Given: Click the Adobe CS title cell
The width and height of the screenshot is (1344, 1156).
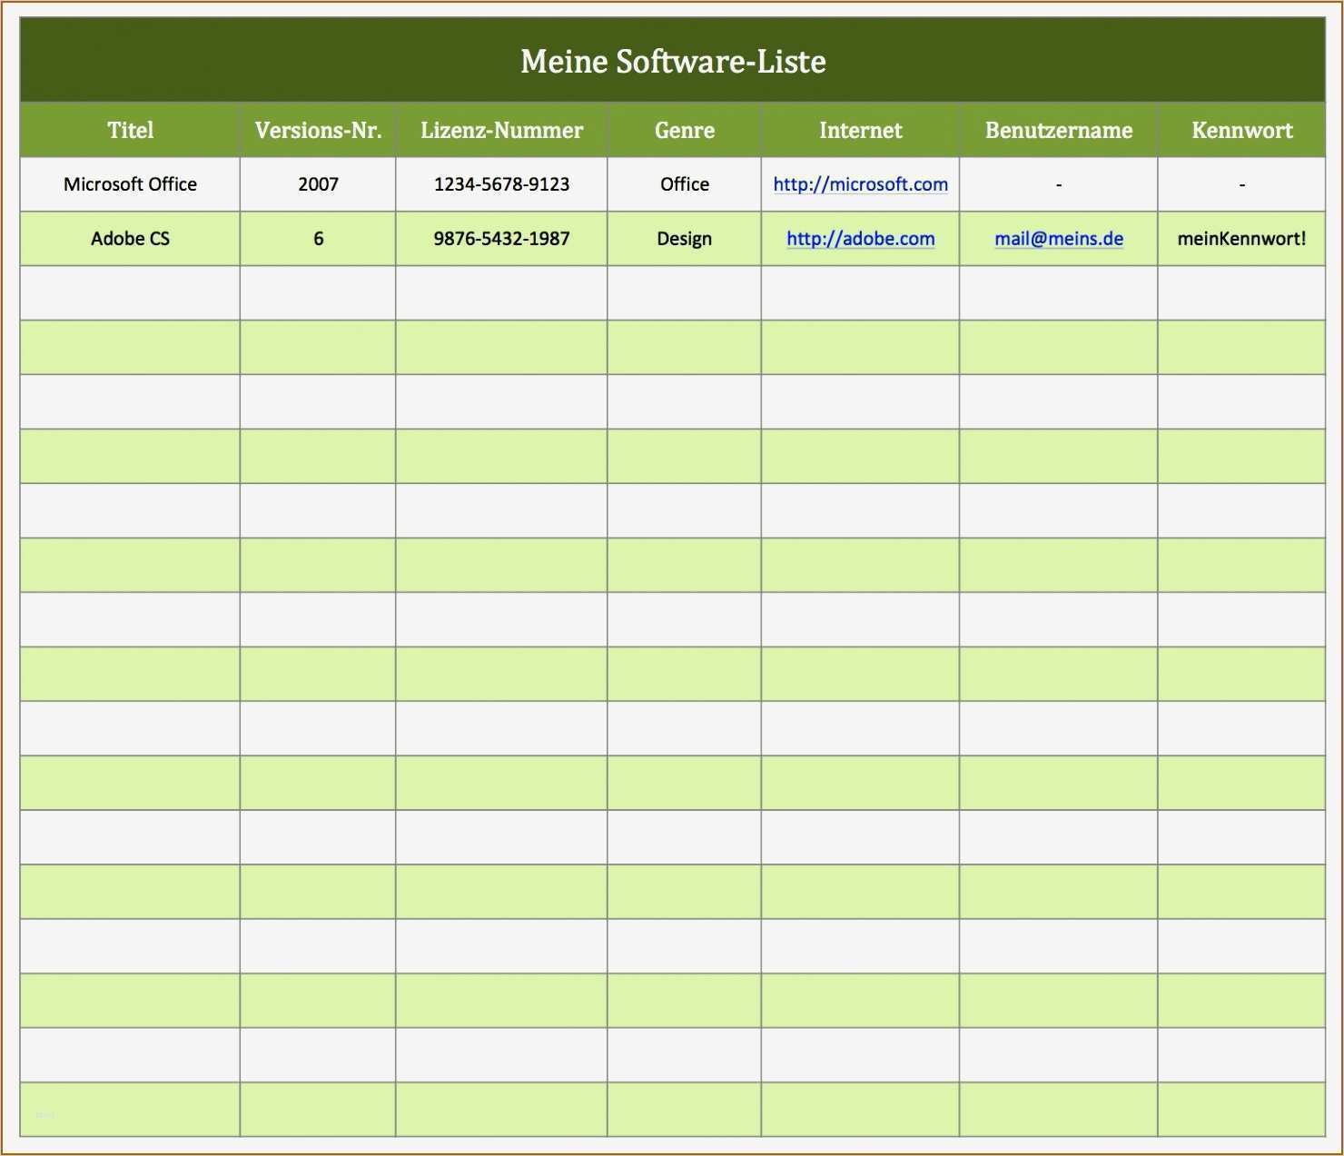Looking at the screenshot, I should click(x=130, y=239).
